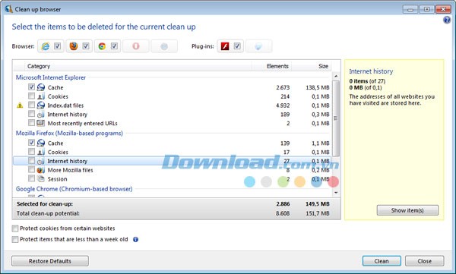
Task: Uncheck the Internet Explorer browser checkbox
Action: pos(57,46)
